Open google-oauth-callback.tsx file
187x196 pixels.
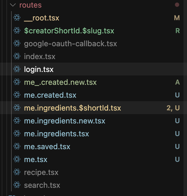pos(70,44)
